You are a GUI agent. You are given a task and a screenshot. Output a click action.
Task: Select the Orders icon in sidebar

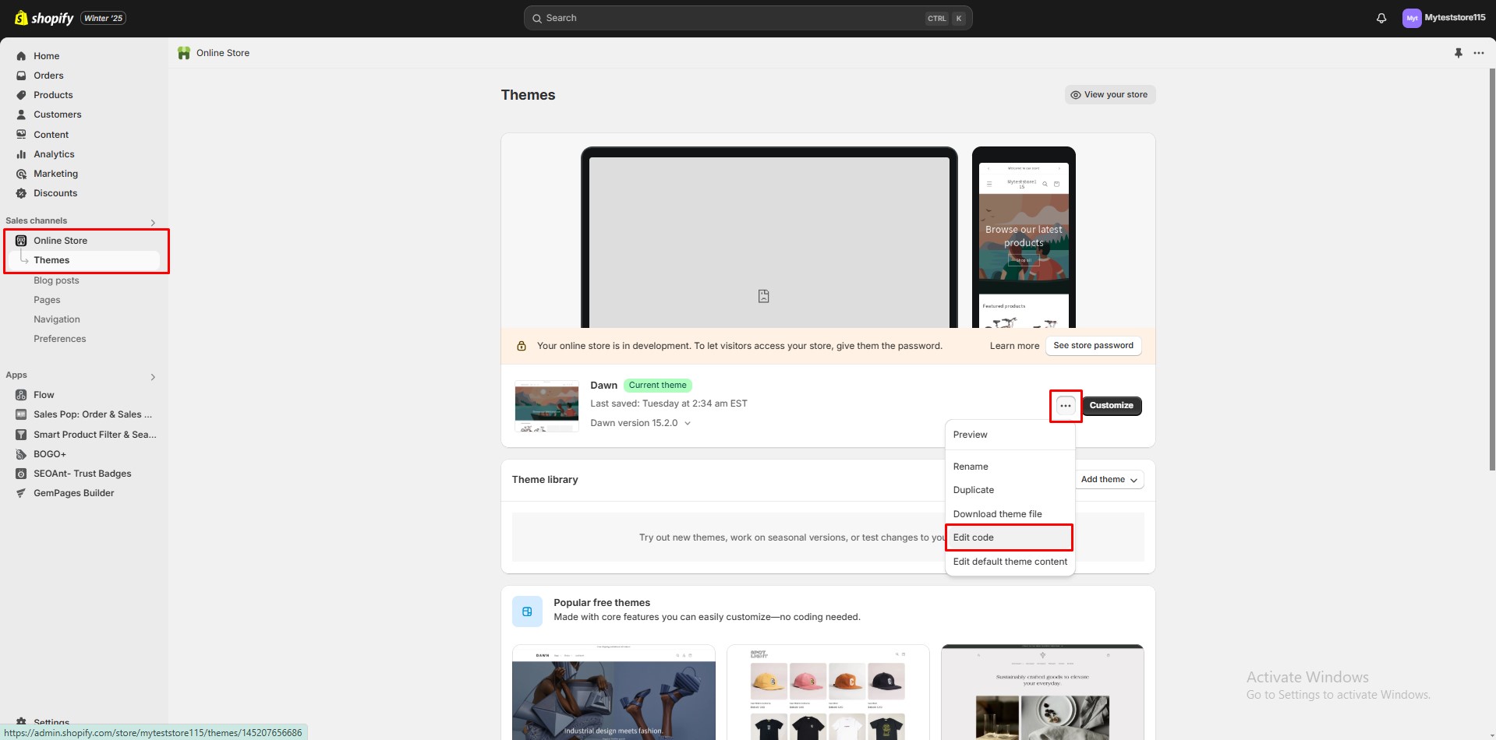coord(21,75)
